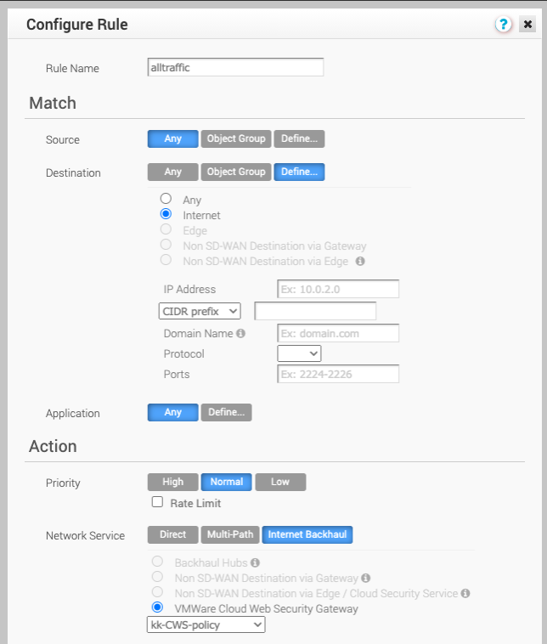Click the help question mark icon
The width and height of the screenshot is (547, 644).
503,25
